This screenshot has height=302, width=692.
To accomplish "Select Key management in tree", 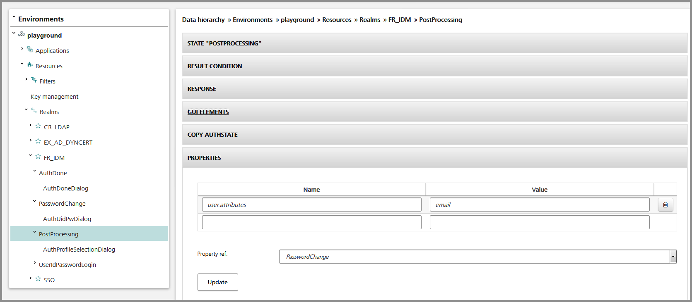I will pos(54,97).
